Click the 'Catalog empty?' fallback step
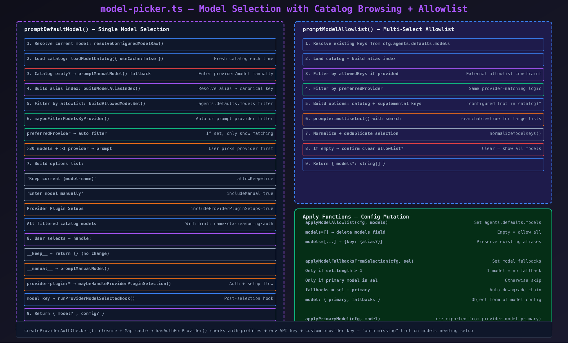Image resolution: width=568 pixels, height=343 pixels. coord(150,75)
